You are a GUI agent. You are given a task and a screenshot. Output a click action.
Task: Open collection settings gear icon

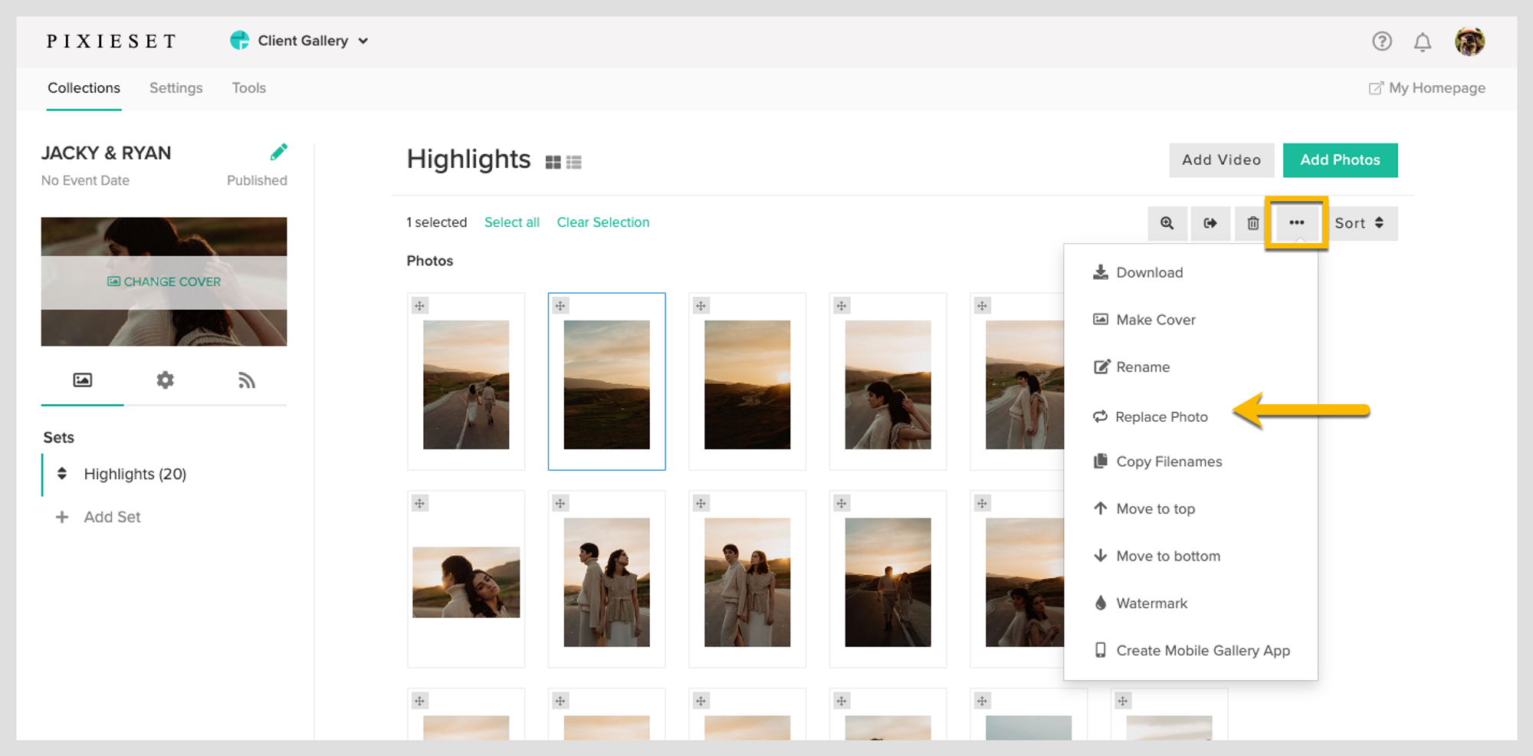click(x=165, y=380)
